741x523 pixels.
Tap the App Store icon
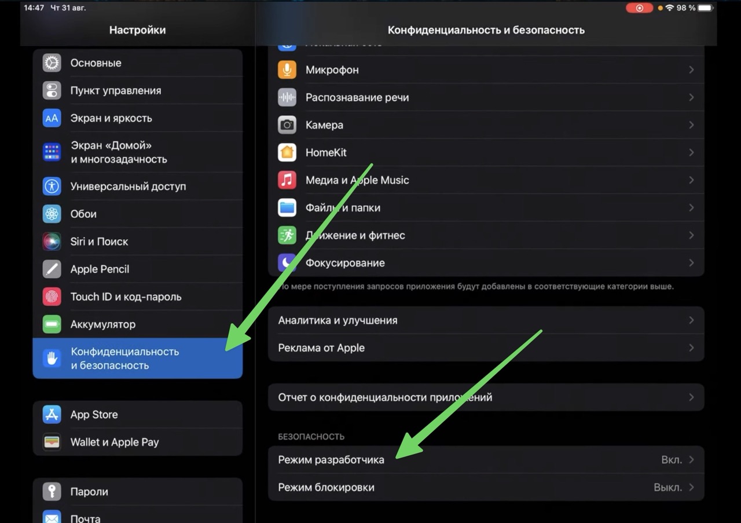(x=52, y=415)
